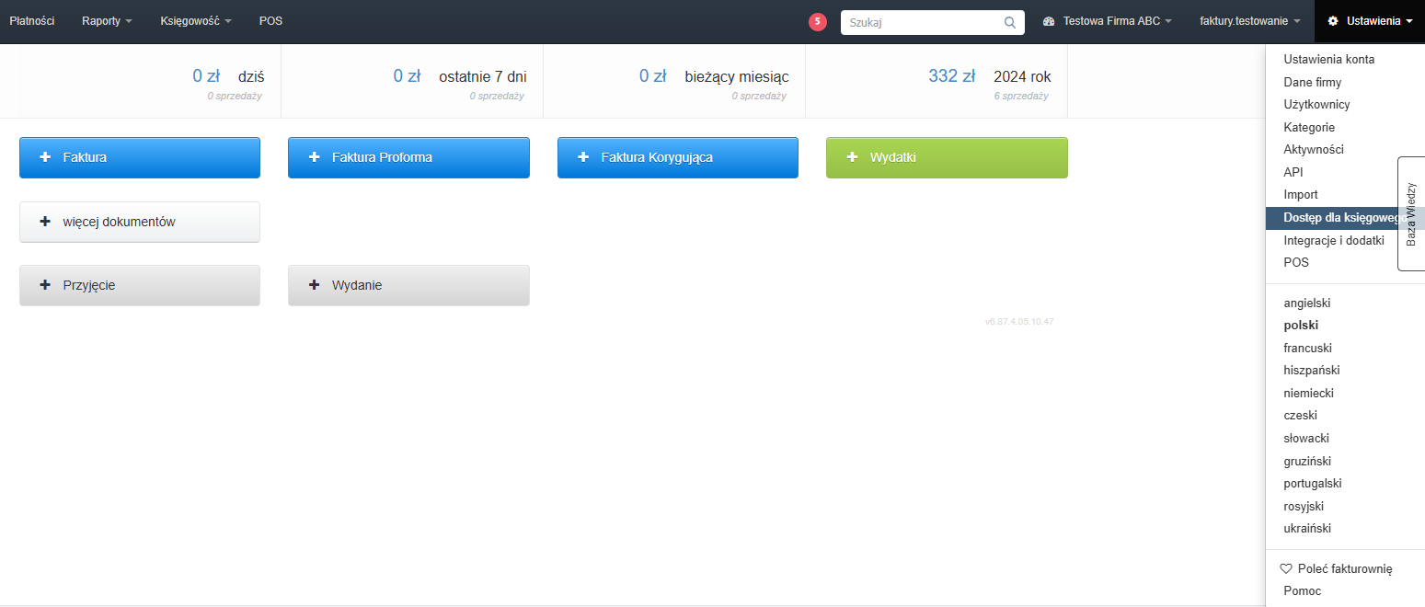Open Użytkownicy from the settings menu
Screen dimensions: 1425x607
click(1316, 105)
